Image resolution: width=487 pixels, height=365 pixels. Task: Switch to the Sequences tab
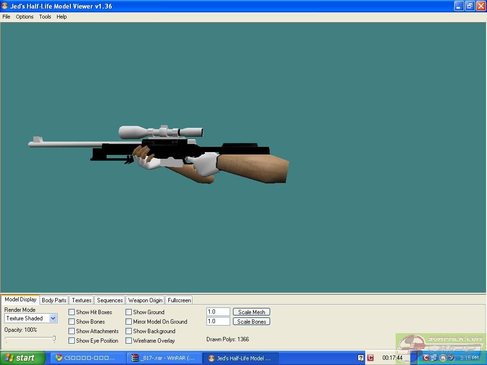coord(110,300)
